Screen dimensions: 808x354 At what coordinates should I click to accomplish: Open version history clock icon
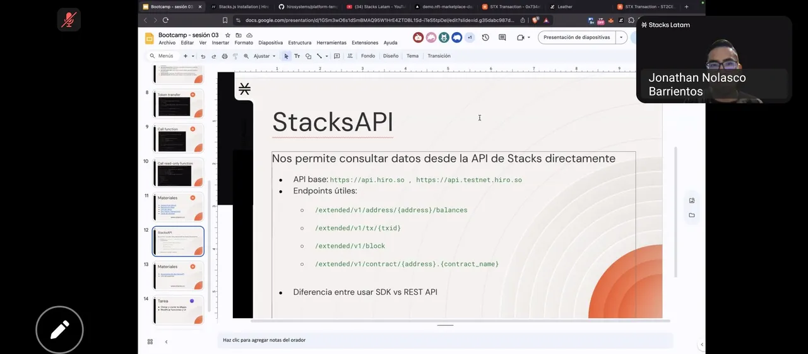(485, 37)
